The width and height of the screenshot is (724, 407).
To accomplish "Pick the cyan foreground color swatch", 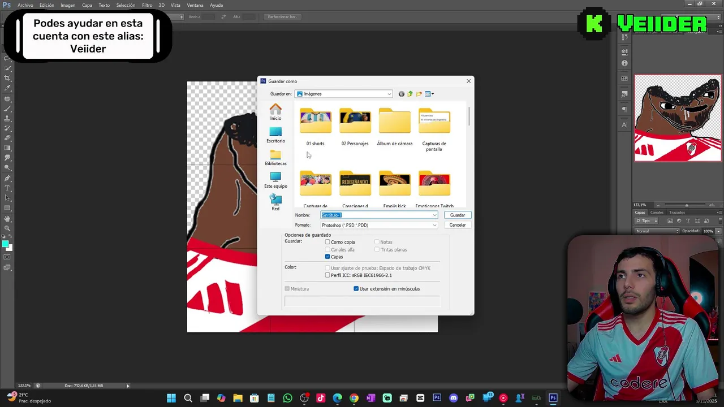I will click(x=5, y=244).
